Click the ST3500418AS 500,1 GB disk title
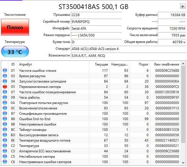The image size is (187, 167). click(x=93, y=7)
